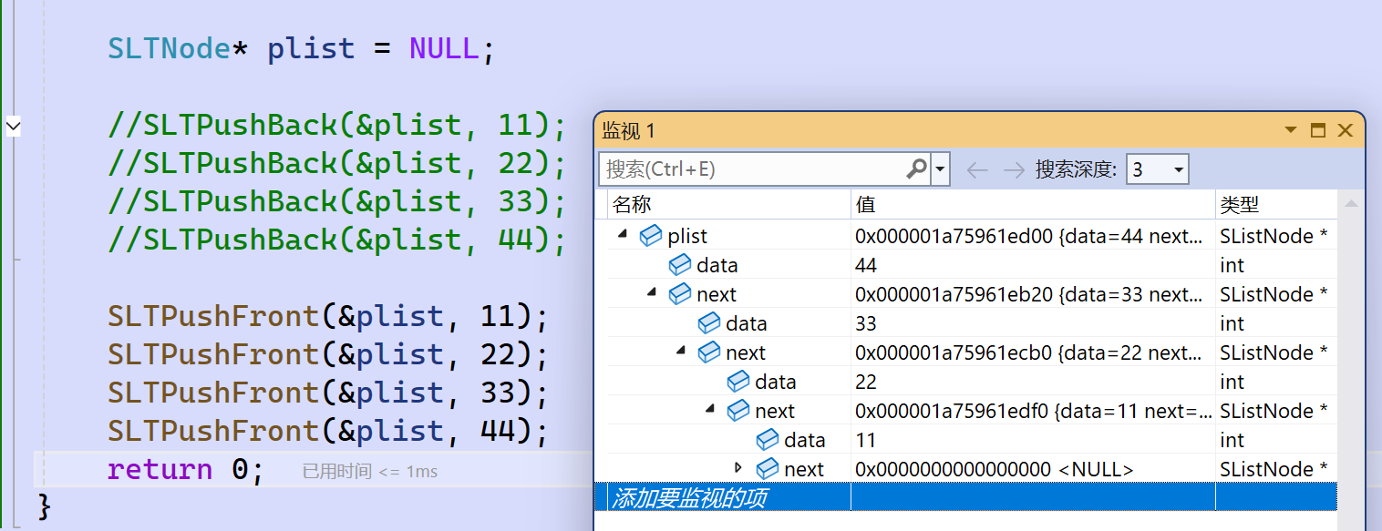Click the int type of data 44 row
Screen dimensions: 1382x531
pos(1232,265)
